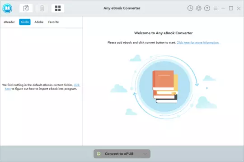Open 'Click here for more information' link

[x=198, y=42]
